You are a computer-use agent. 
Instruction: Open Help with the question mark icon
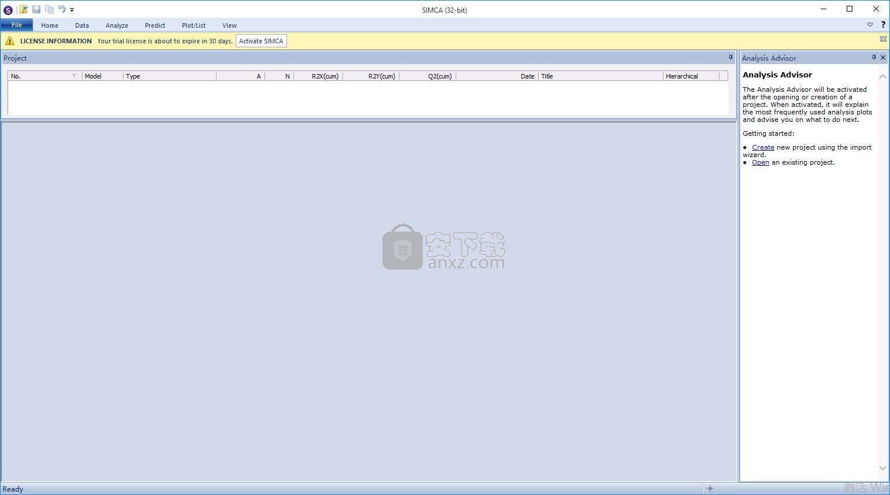point(883,25)
